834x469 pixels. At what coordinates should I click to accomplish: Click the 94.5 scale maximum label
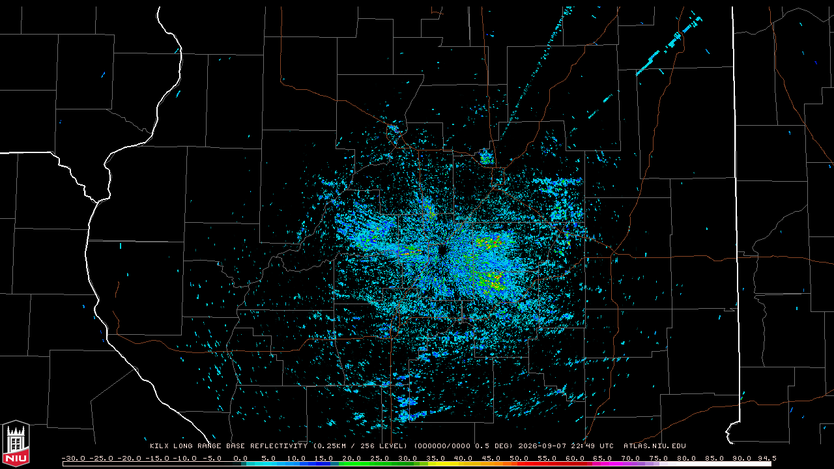click(766, 458)
